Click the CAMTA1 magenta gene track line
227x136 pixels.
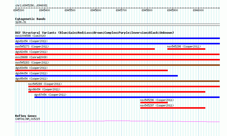117,121
